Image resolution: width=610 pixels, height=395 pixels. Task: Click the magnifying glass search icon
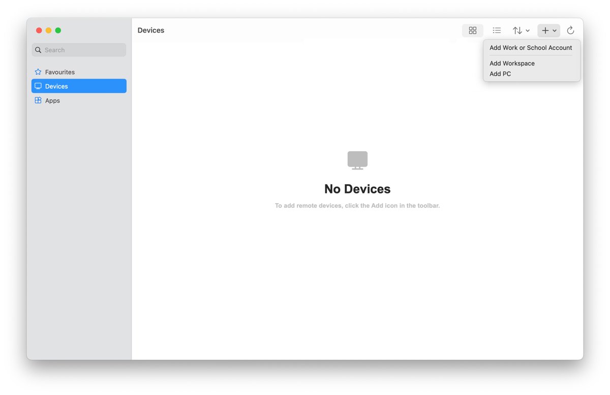coord(38,50)
